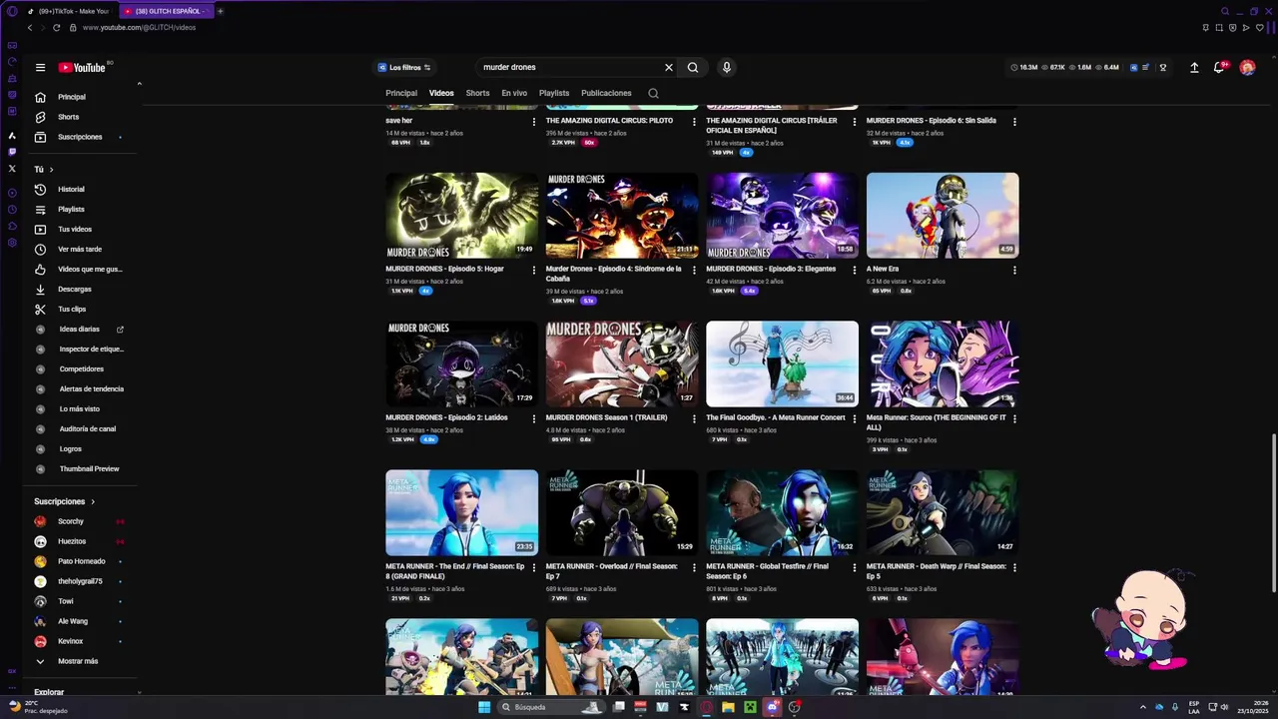
Task: Click the blue vidIQ icon in the stats bar
Action: point(1134,68)
